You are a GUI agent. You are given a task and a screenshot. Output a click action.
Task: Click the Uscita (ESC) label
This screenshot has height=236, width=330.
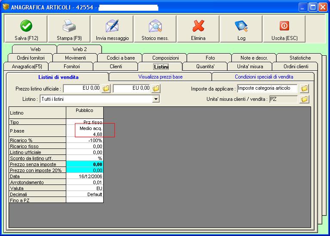(284, 38)
